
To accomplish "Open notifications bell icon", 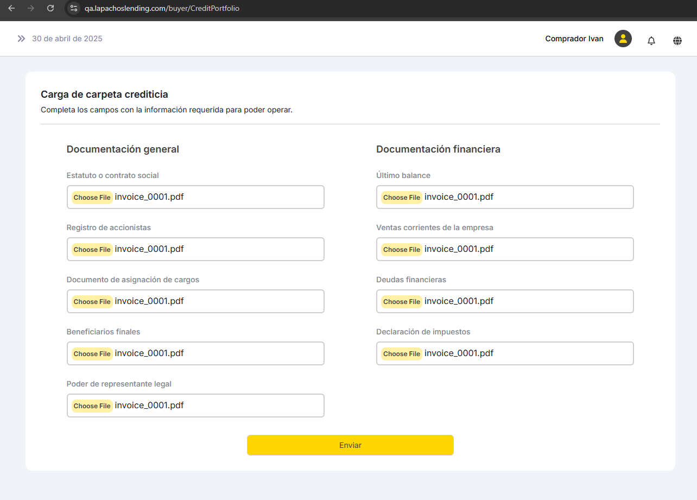I will (651, 41).
